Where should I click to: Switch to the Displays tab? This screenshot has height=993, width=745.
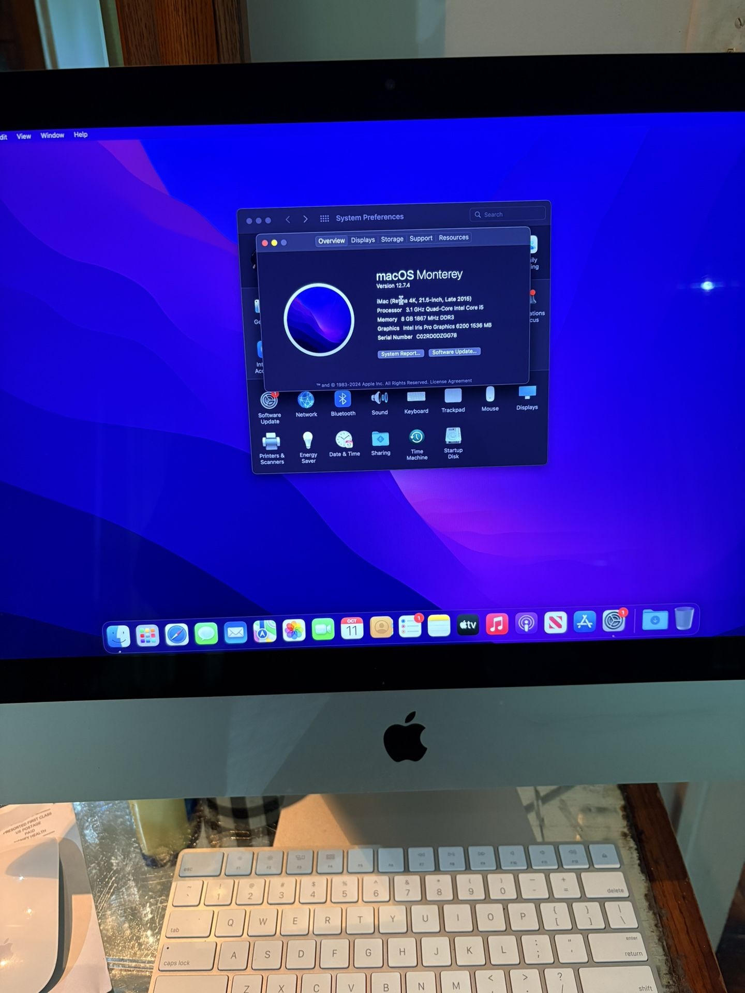point(363,240)
